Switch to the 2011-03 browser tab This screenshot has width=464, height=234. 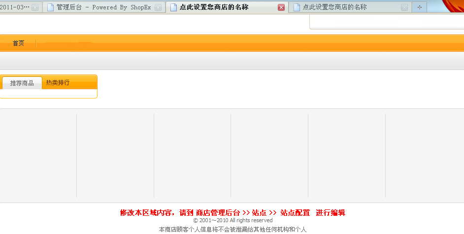pos(15,7)
